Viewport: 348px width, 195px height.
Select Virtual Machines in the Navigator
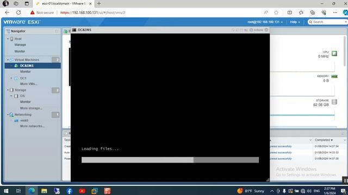tap(27, 60)
